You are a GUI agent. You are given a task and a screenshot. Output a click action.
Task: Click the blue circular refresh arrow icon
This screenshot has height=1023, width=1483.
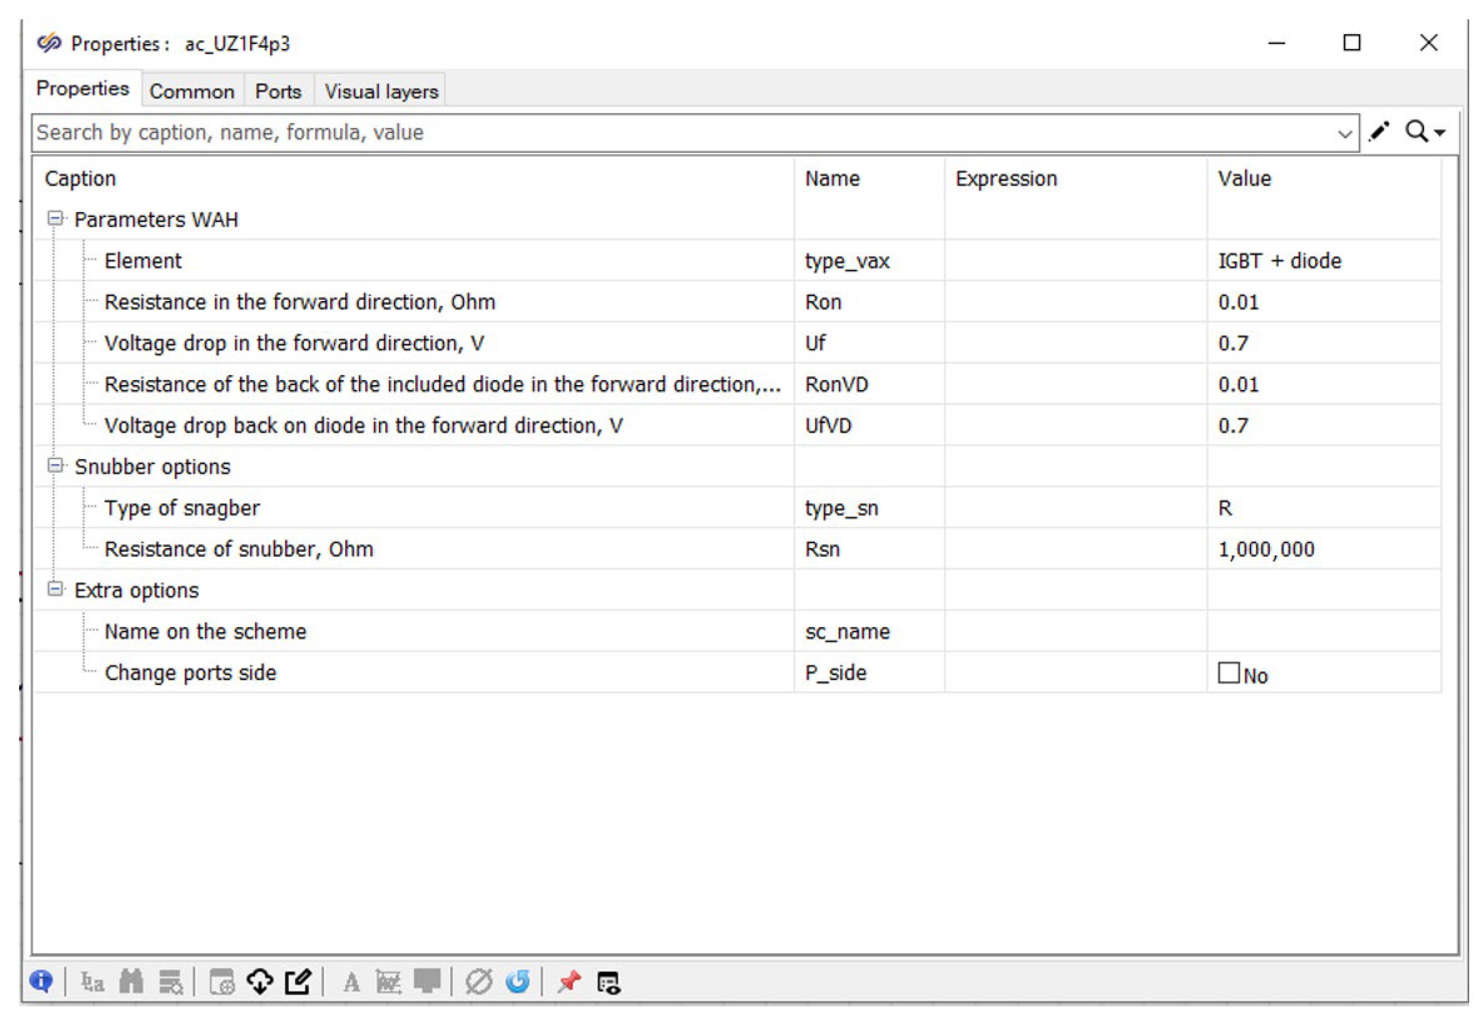tap(517, 981)
